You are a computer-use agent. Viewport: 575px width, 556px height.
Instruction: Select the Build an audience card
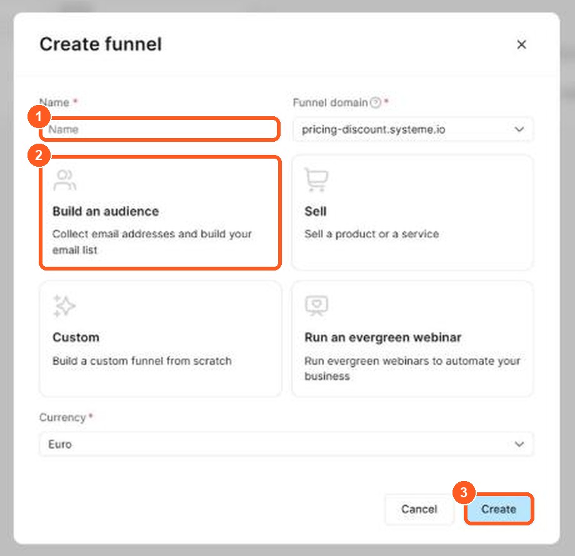pyautogui.click(x=160, y=212)
